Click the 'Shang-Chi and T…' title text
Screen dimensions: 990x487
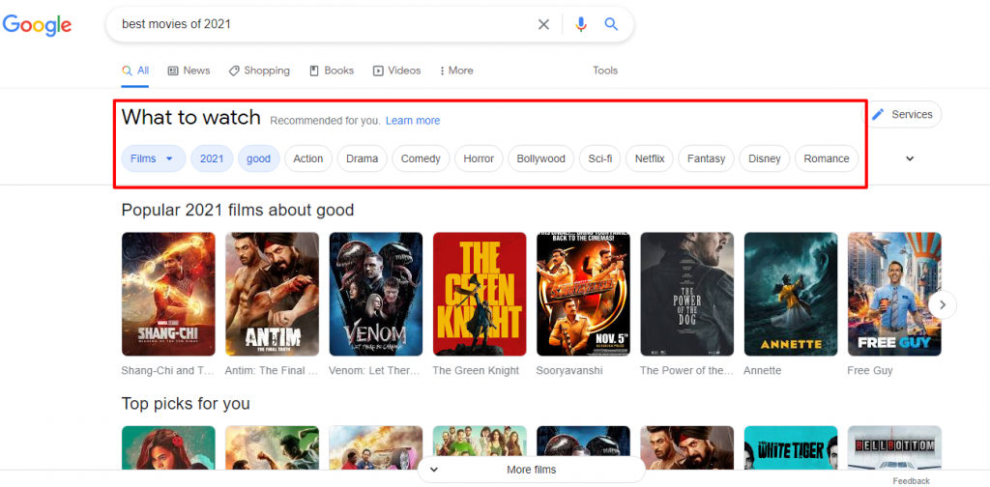click(x=168, y=370)
